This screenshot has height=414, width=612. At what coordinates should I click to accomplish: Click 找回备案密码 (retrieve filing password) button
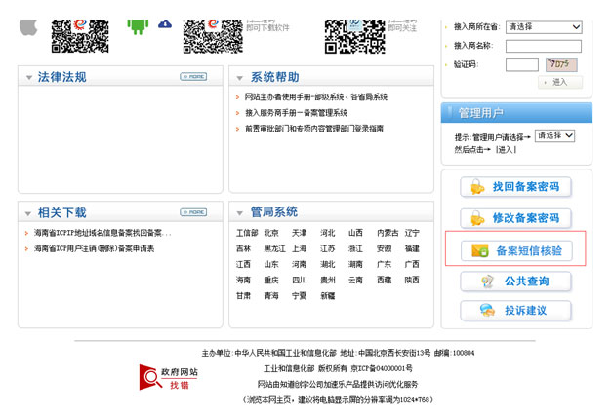[x=515, y=186]
